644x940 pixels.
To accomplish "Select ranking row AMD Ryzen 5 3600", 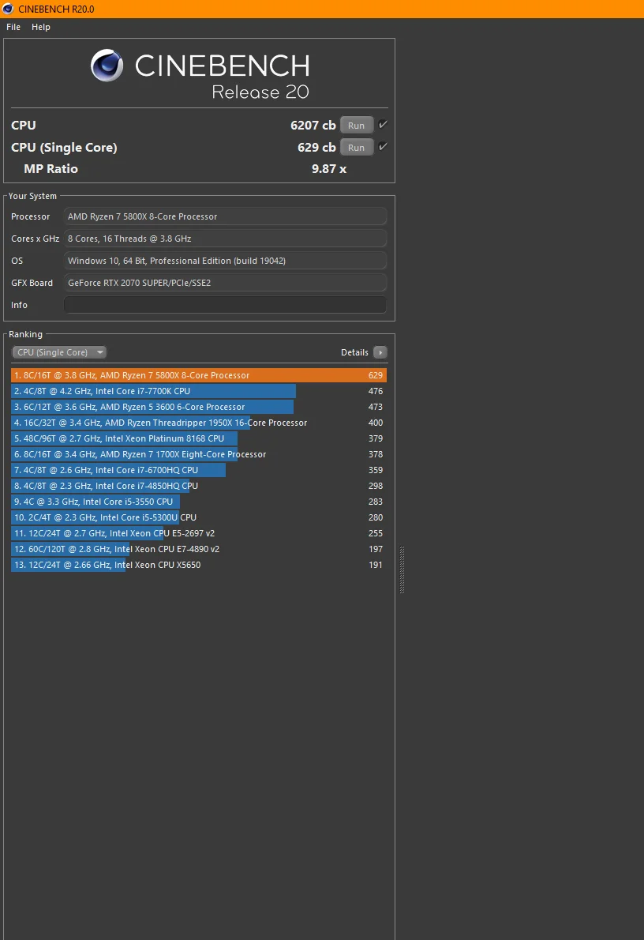I will tap(199, 407).
